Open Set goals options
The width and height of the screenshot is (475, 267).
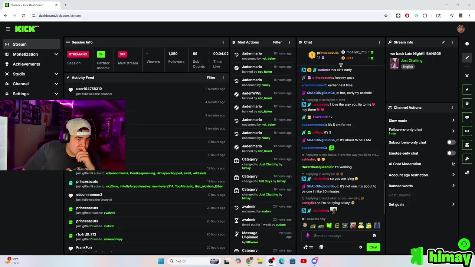[422, 204]
